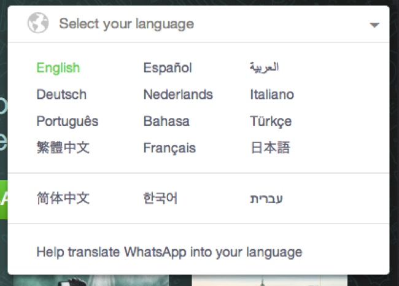Click the green button behind the popup's left edge
Screen dimensions: 399x286
pyautogui.click(x=4, y=199)
